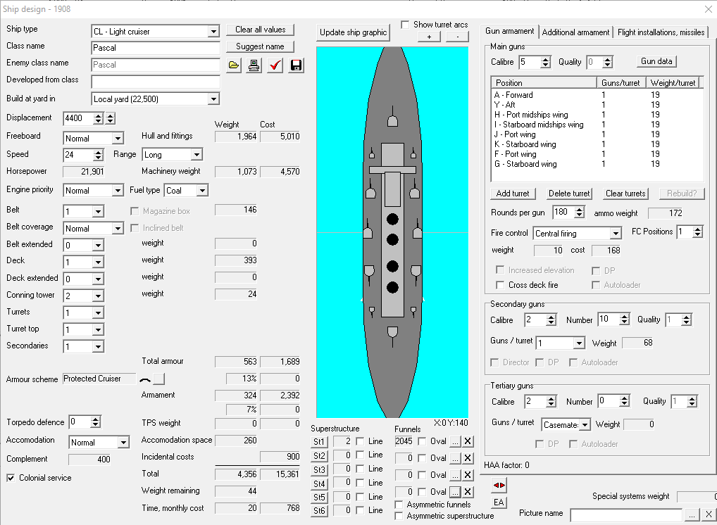Click the plus button under turret arcs

tap(429, 37)
